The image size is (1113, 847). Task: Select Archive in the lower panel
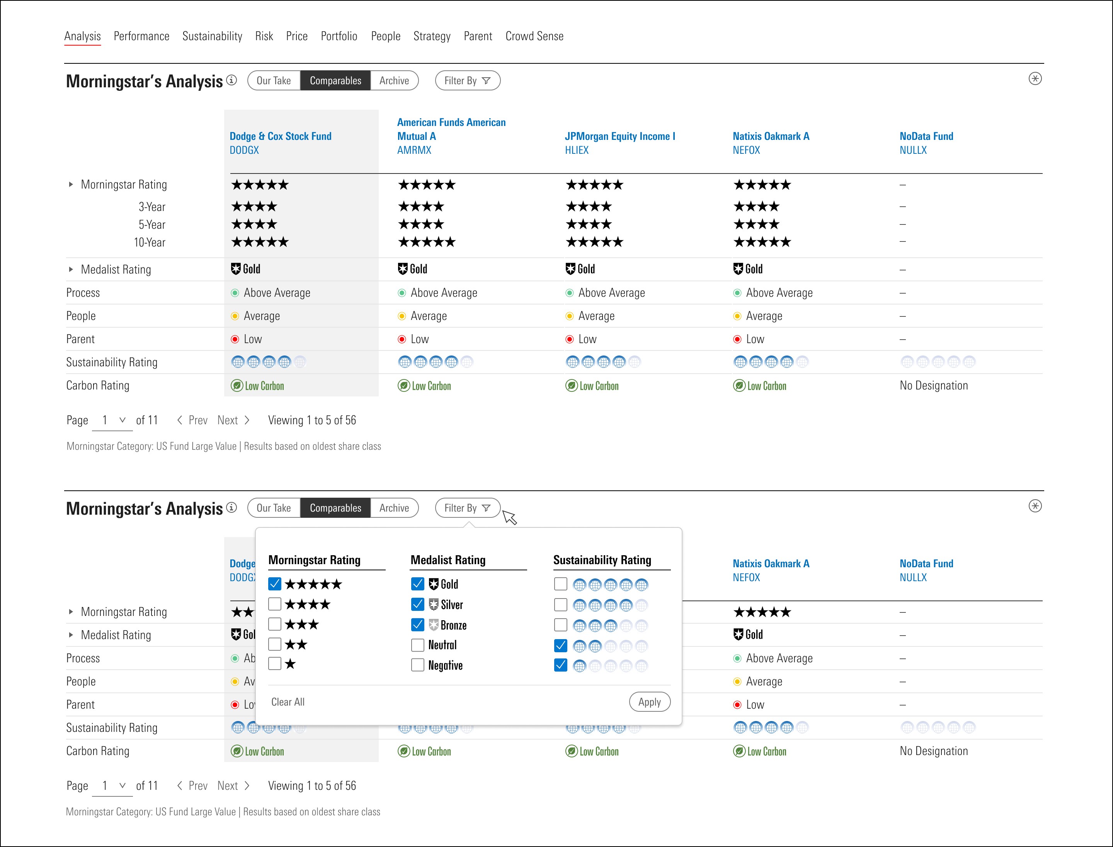tap(394, 508)
